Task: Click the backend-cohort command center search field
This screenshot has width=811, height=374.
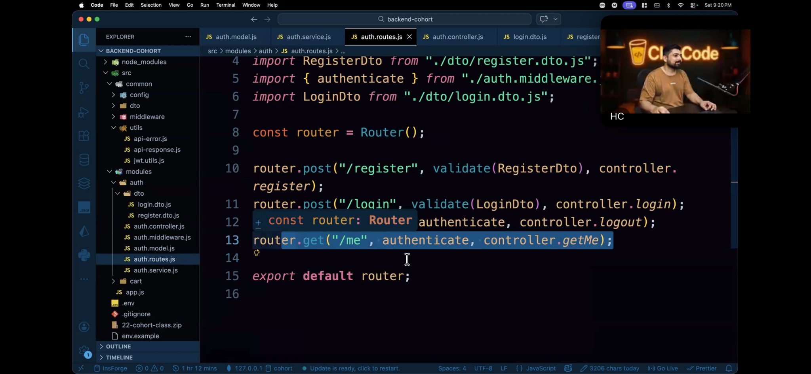Action: (405, 19)
